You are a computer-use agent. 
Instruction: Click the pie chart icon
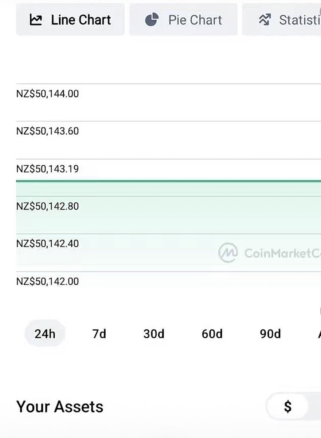click(152, 20)
